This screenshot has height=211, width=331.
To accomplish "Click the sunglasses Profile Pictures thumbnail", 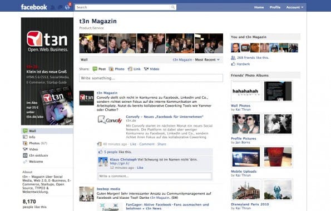I will coord(246,124).
